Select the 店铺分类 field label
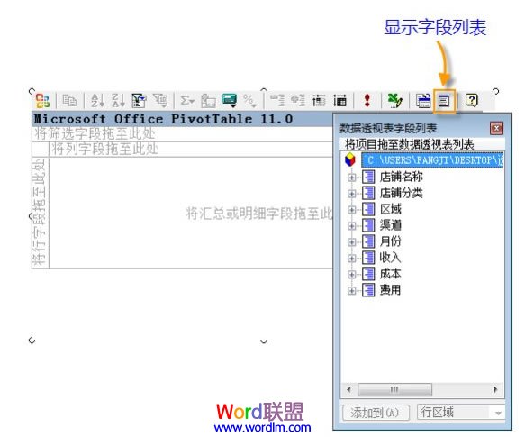 [401, 193]
